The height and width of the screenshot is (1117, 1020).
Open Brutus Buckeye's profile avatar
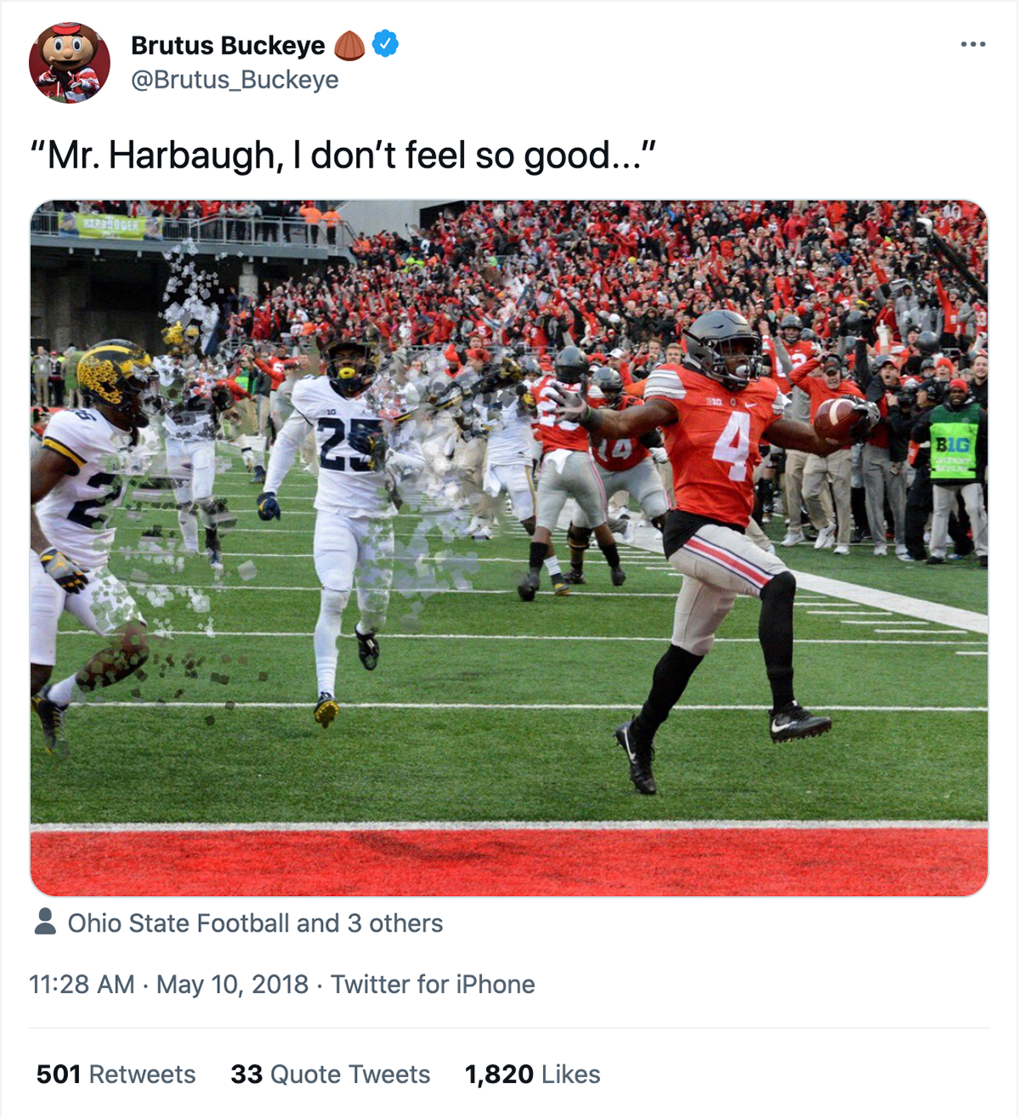[69, 63]
